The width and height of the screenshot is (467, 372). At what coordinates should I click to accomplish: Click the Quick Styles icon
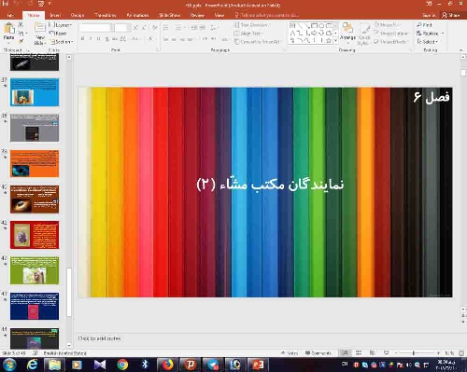click(364, 34)
